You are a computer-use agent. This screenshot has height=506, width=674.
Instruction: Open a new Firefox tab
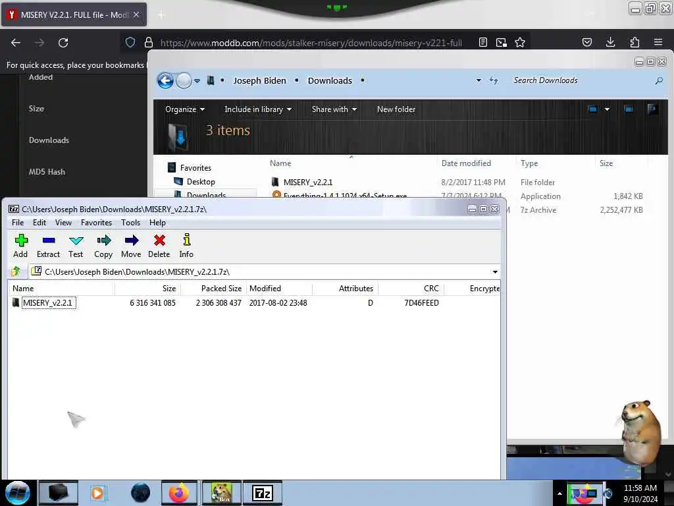click(161, 14)
